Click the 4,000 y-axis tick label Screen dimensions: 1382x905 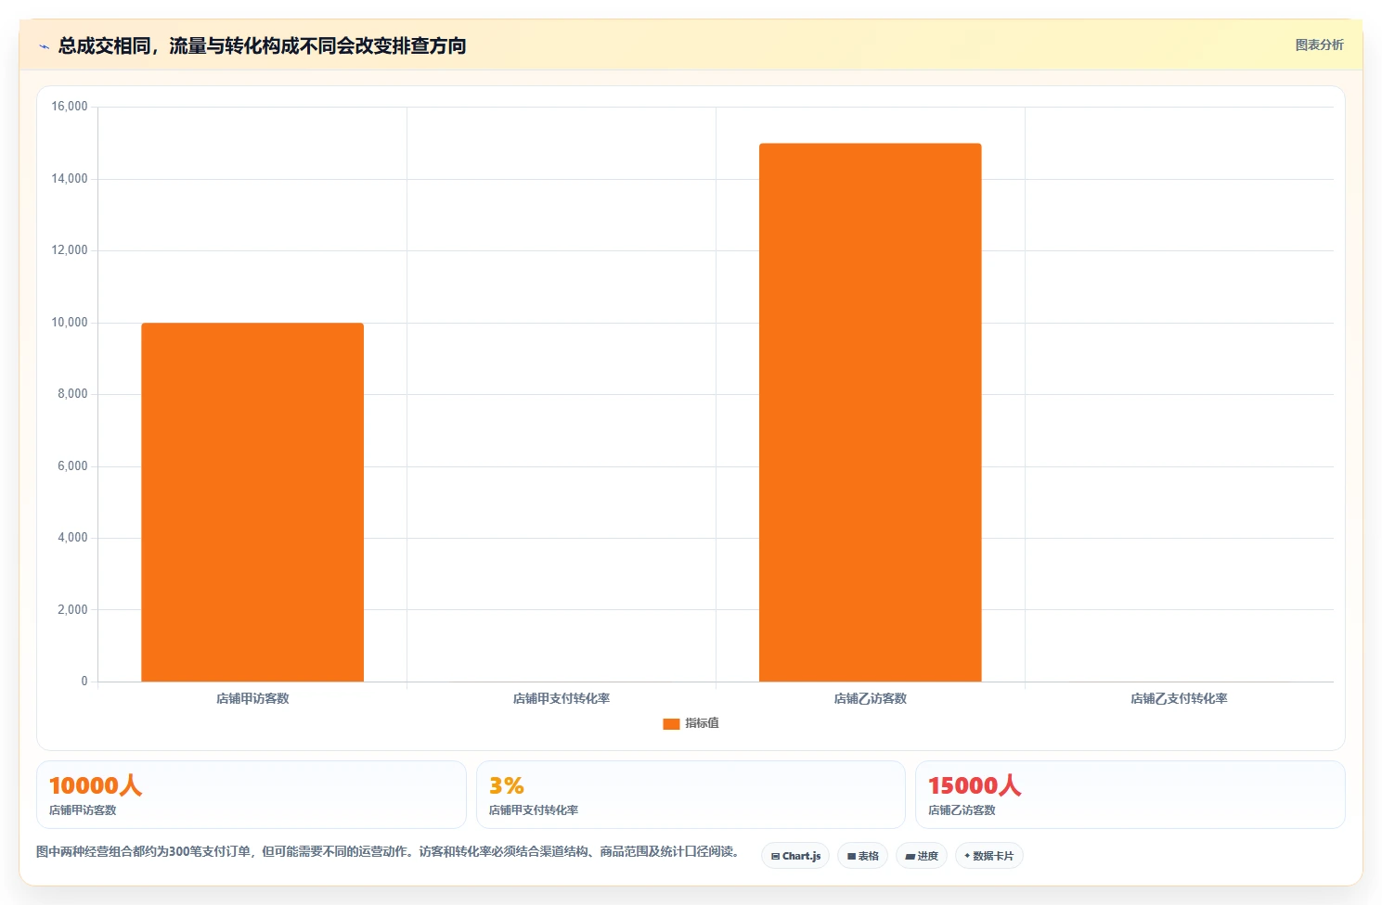tap(72, 538)
